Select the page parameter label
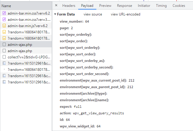 tap(64, 28)
